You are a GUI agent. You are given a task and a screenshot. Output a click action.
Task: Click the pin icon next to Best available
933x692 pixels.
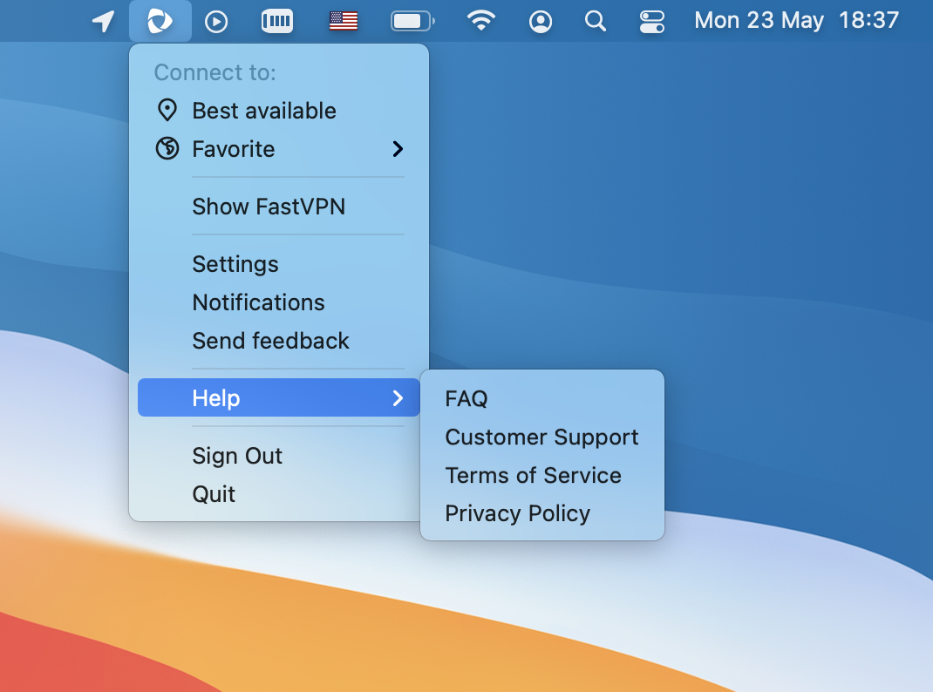click(167, 110)
